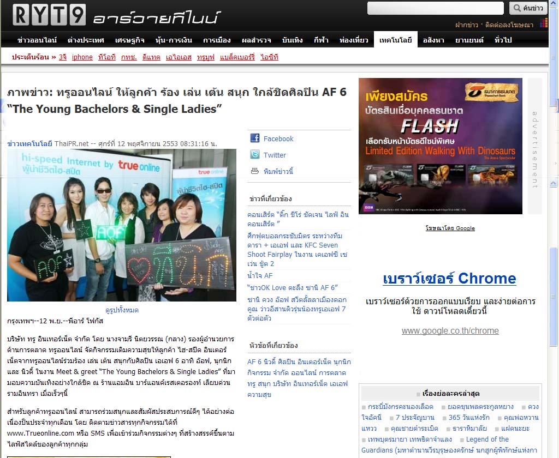Open drama synopsis เทพบุตรมายา เทพธิดาจำแลง

(x=409, y=439)
